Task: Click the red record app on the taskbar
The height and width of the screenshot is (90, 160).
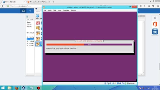Action: (39, 88)
